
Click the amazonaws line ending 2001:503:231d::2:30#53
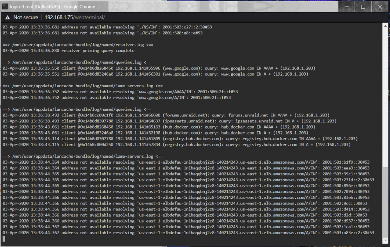[x=188, y=180]
